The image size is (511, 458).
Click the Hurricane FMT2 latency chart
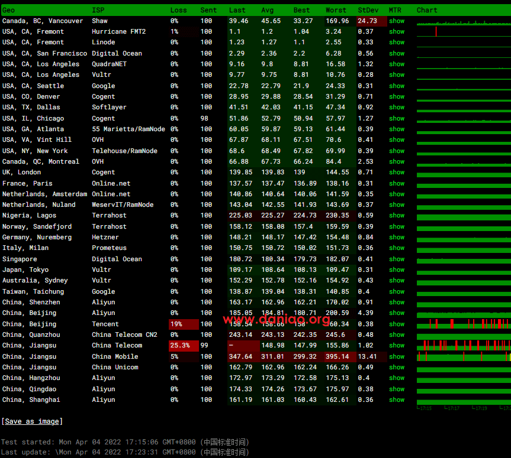[x=464, y=31]
